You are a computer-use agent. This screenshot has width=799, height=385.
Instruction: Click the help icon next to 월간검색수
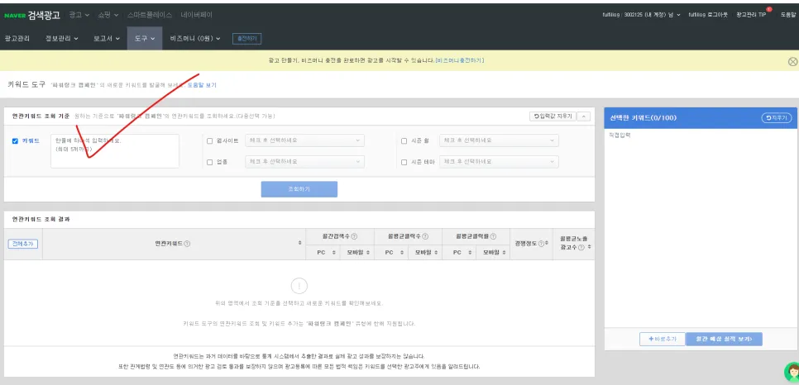354,236
